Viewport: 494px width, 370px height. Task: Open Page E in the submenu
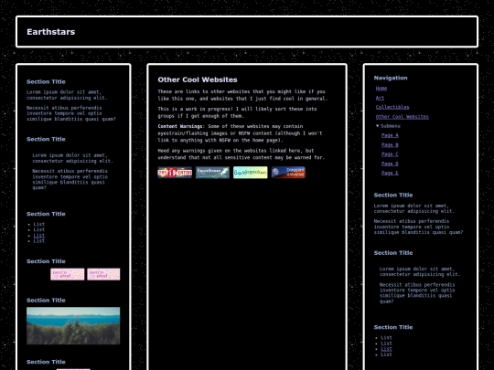point(390,173)
